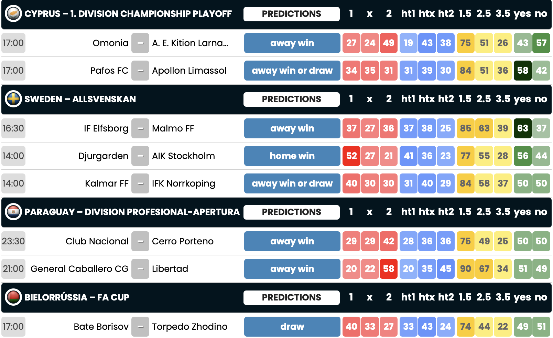Open Sweden Allsvenskan PREDICTIONS button
The width and height of the screenshot is (553, 338).
click(x=292, y=99)
